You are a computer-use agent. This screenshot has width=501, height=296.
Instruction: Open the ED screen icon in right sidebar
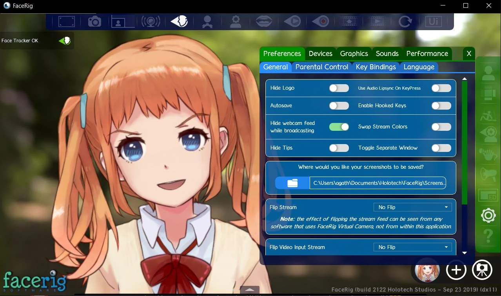488,195
